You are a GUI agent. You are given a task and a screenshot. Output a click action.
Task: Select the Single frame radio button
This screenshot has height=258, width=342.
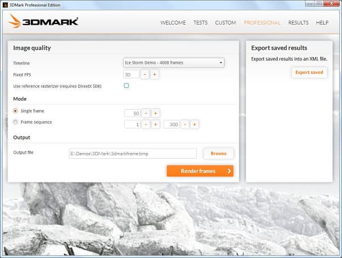15,111
